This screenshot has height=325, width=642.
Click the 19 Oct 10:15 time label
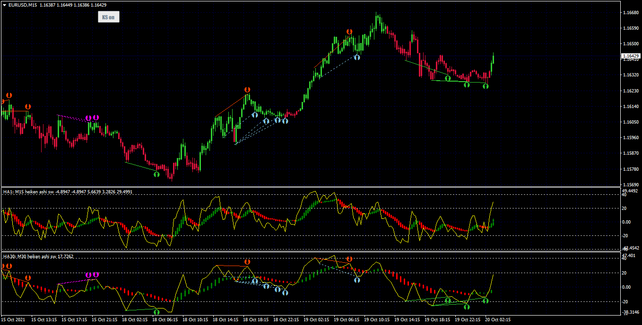(377, 319)
